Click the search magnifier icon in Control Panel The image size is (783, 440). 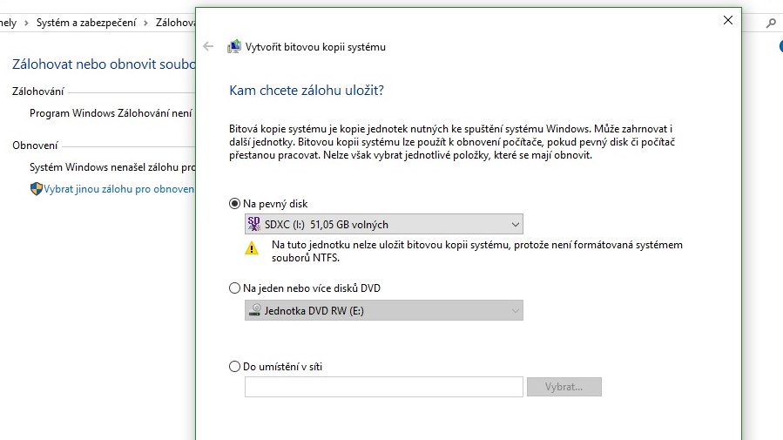tap(771, 23)
